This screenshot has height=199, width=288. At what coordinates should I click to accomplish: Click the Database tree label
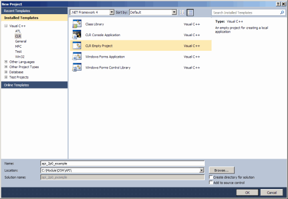click(16, 72)
